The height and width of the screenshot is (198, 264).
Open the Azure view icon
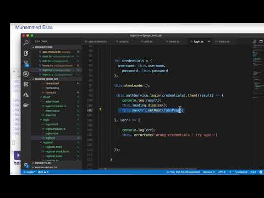click(x=26, y=95)
